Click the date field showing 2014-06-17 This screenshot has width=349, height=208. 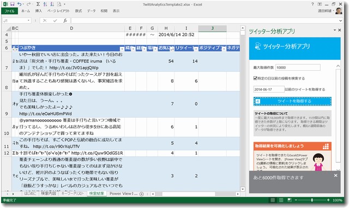269,89
